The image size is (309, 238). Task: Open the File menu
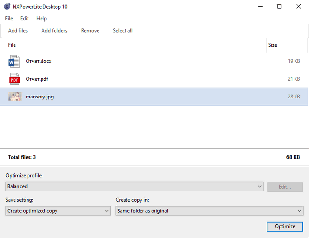pos(9,18)
